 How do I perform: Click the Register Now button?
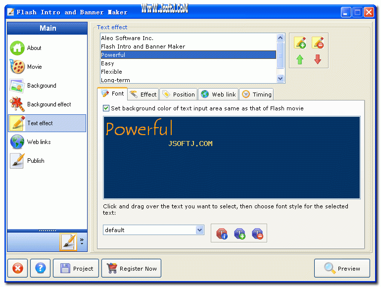(132, 268)
